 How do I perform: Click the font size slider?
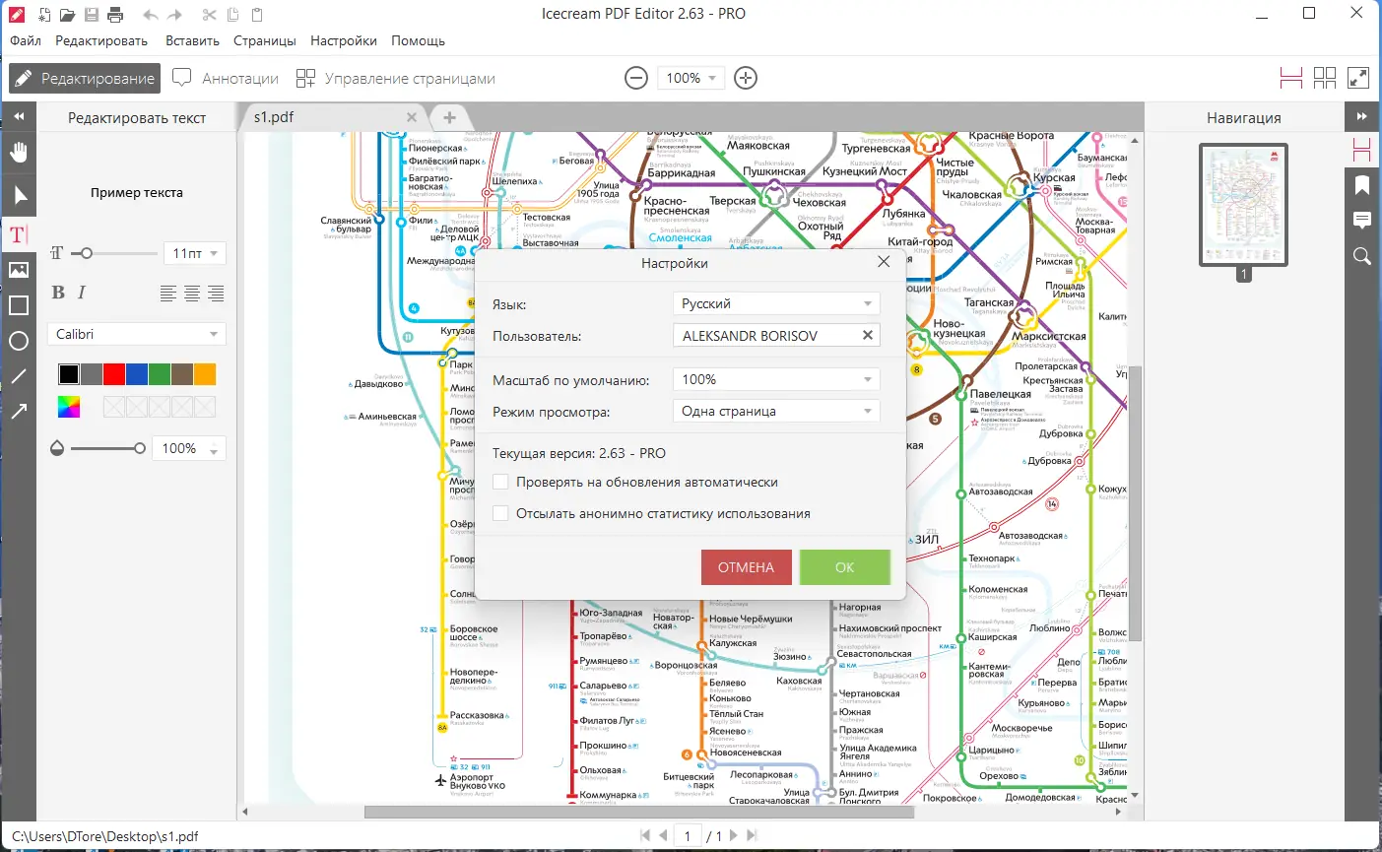(114, 253)
